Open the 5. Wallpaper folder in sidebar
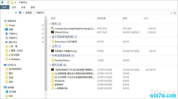 pos(15,59)
